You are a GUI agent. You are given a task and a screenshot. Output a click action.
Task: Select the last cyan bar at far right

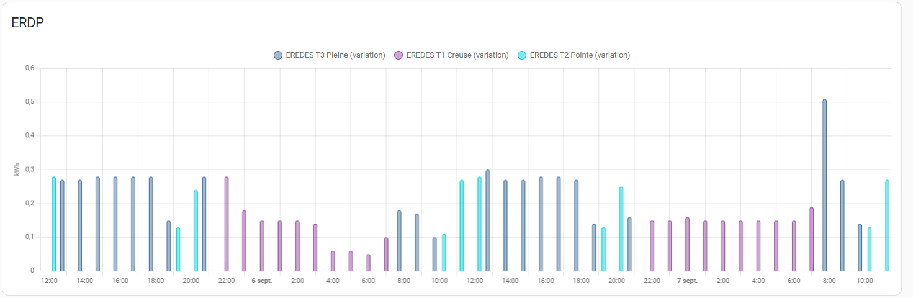(x=887, y=225)
